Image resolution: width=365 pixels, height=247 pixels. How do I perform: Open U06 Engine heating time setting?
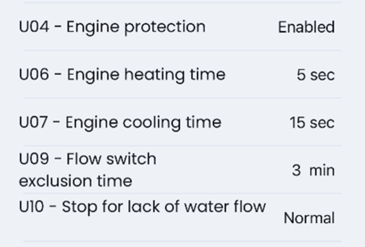(122, 74)
